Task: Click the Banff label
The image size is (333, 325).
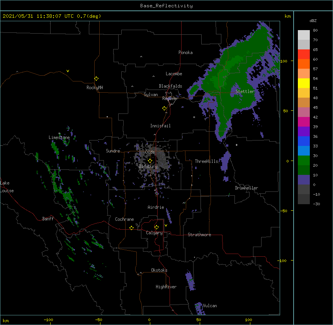Action: tap(48, 219)
